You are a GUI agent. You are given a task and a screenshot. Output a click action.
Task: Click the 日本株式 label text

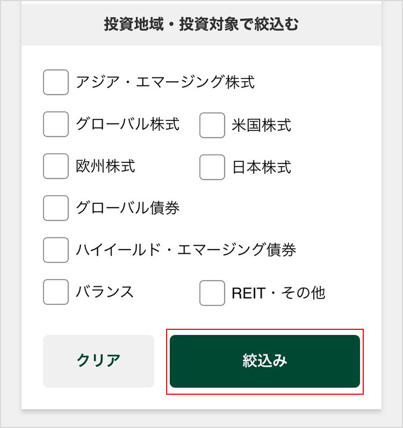point(261,167)
